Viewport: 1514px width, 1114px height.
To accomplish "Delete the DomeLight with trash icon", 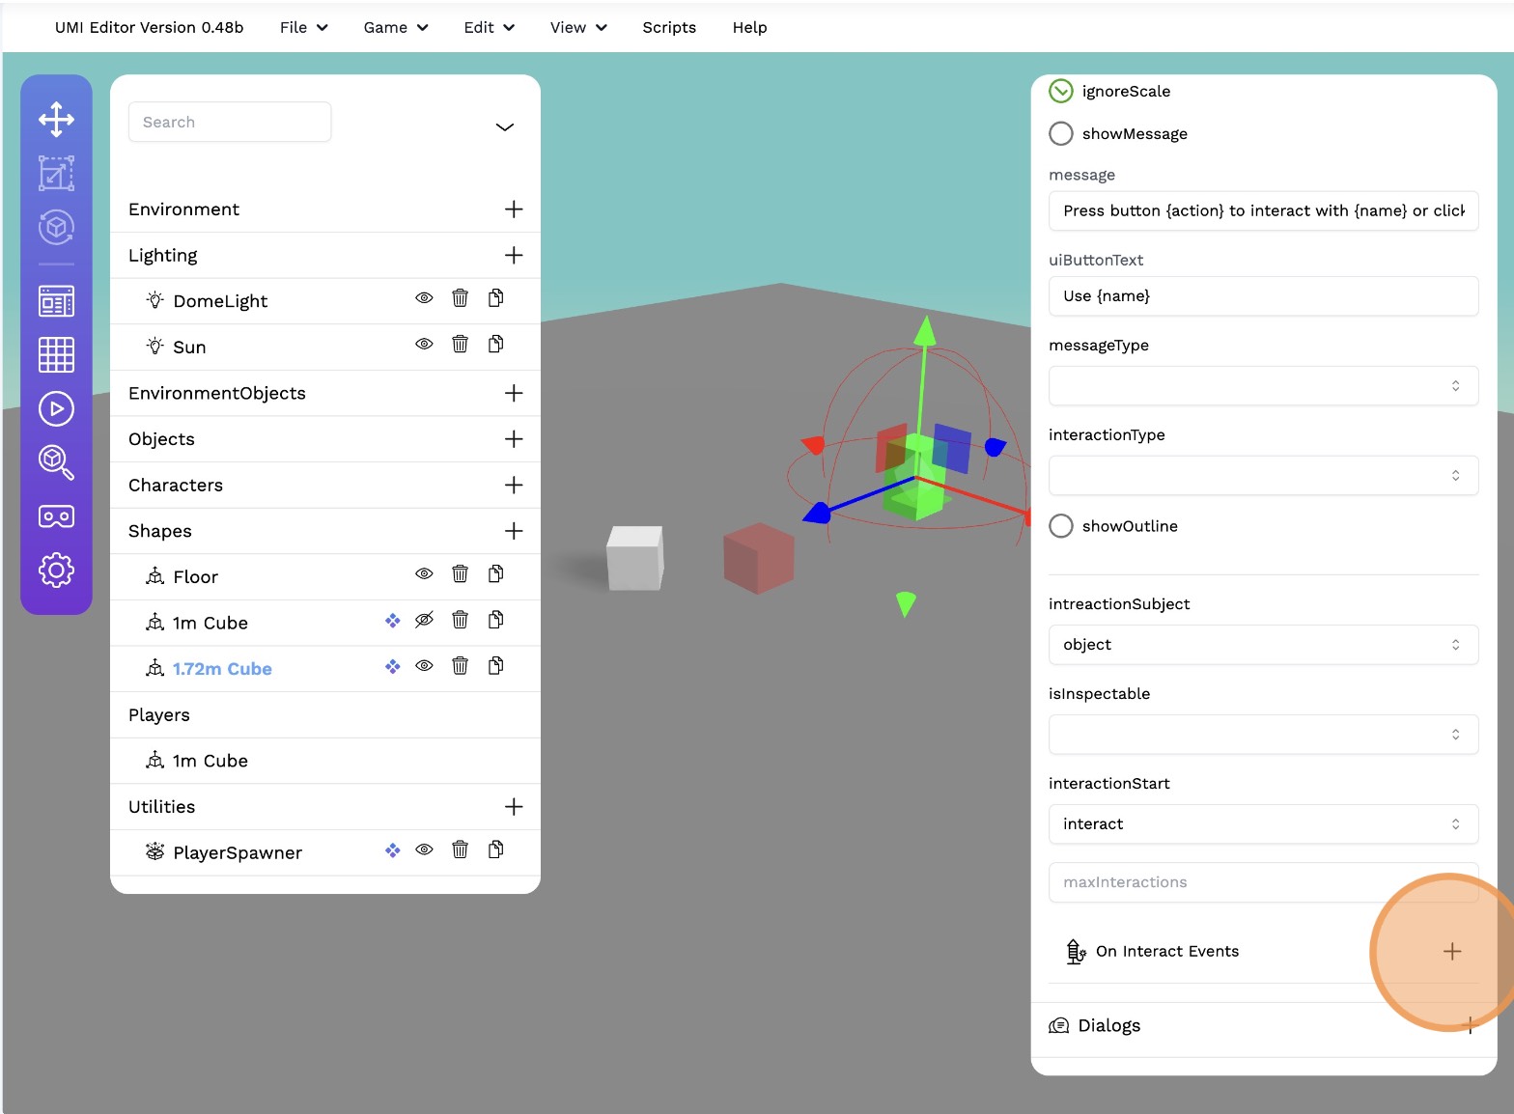I will 460,298.
